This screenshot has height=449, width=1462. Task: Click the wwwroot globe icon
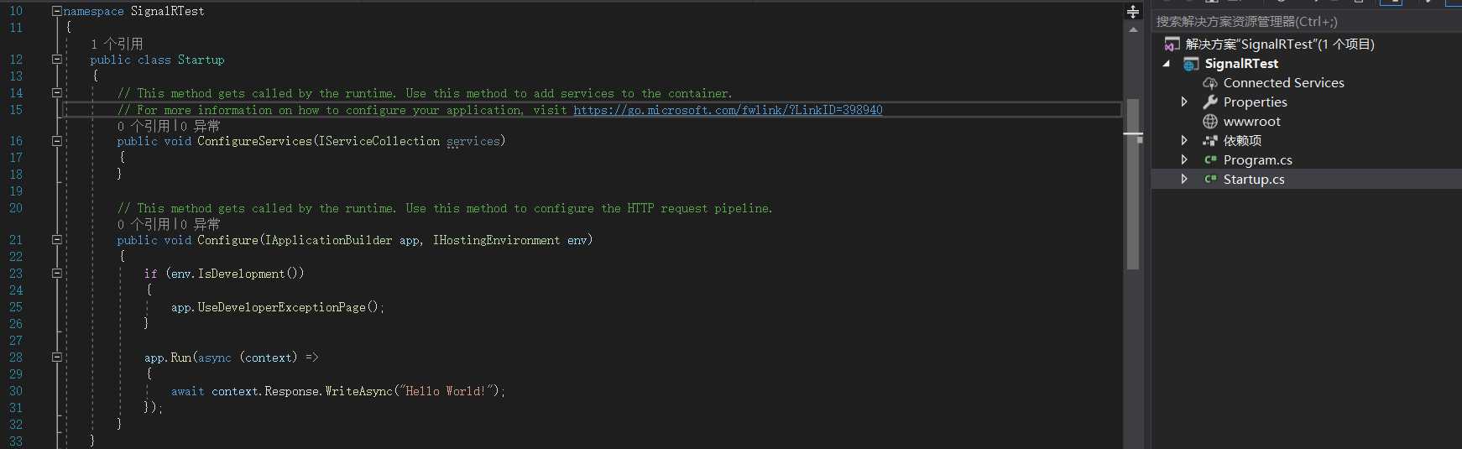click(1210, 122)
